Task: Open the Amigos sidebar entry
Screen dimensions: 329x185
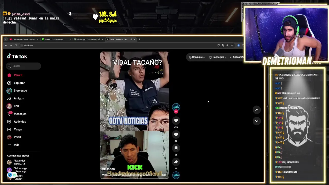Action: [15, 98]
